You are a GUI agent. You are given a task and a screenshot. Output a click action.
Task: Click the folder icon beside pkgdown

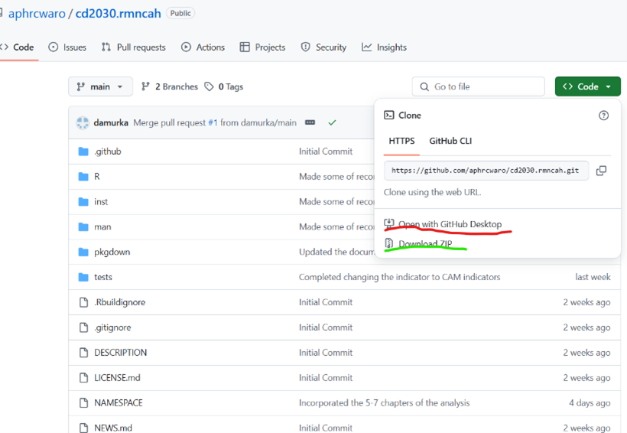[83, 252]
